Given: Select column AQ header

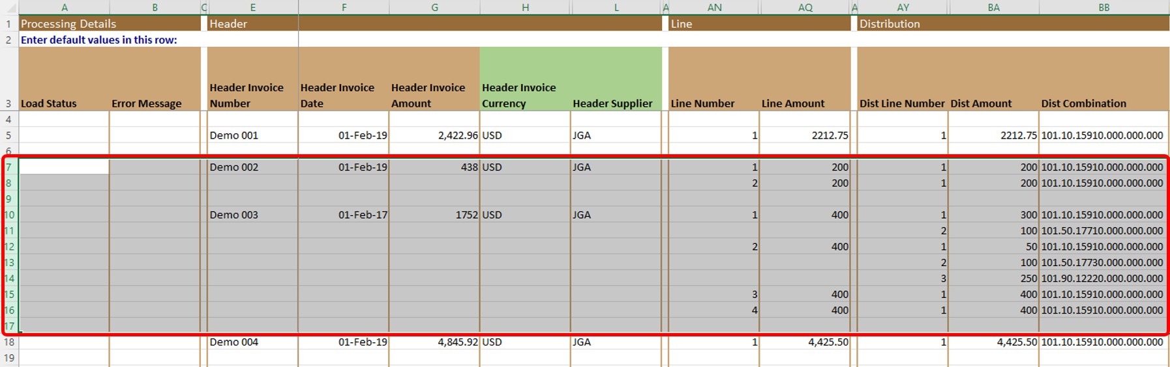Looking at the screenshot, I should coord(805,7).
